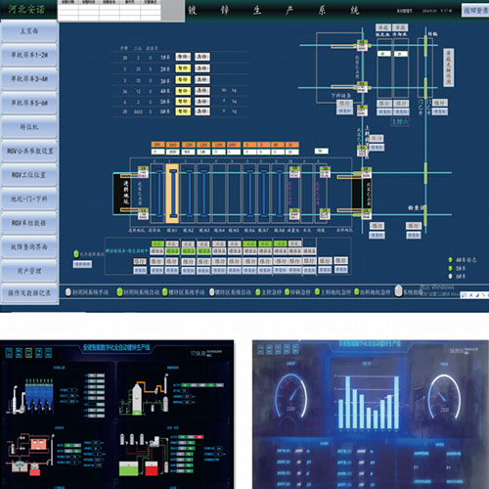Click the top dashboard icon in lower-left screen
The height and width of the screenshot is (489, 489).
pyautogui.click(x=9, y=353)
